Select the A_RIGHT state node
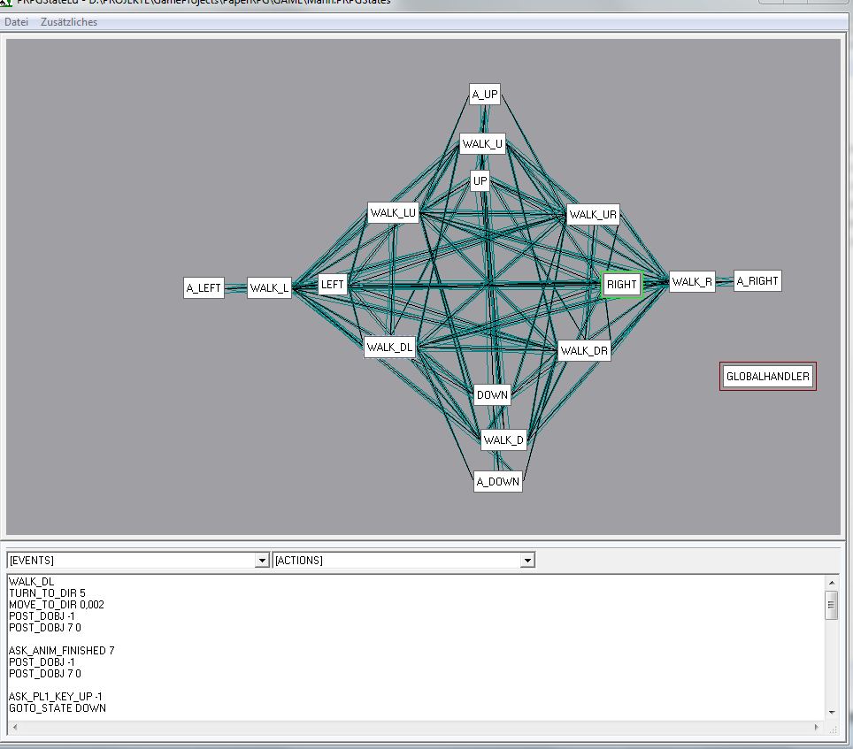853x749 pixels. 757,281
